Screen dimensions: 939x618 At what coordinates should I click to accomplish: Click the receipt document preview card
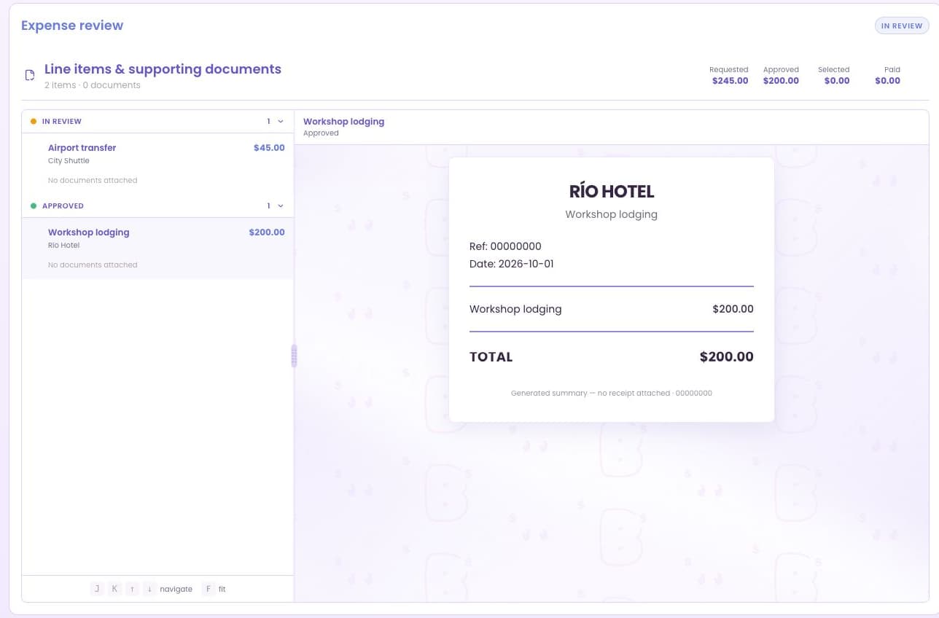click(612, 289)
